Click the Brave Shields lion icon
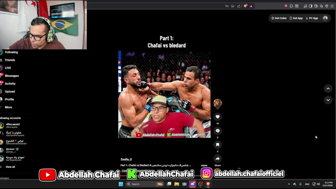 coord(245,6)
